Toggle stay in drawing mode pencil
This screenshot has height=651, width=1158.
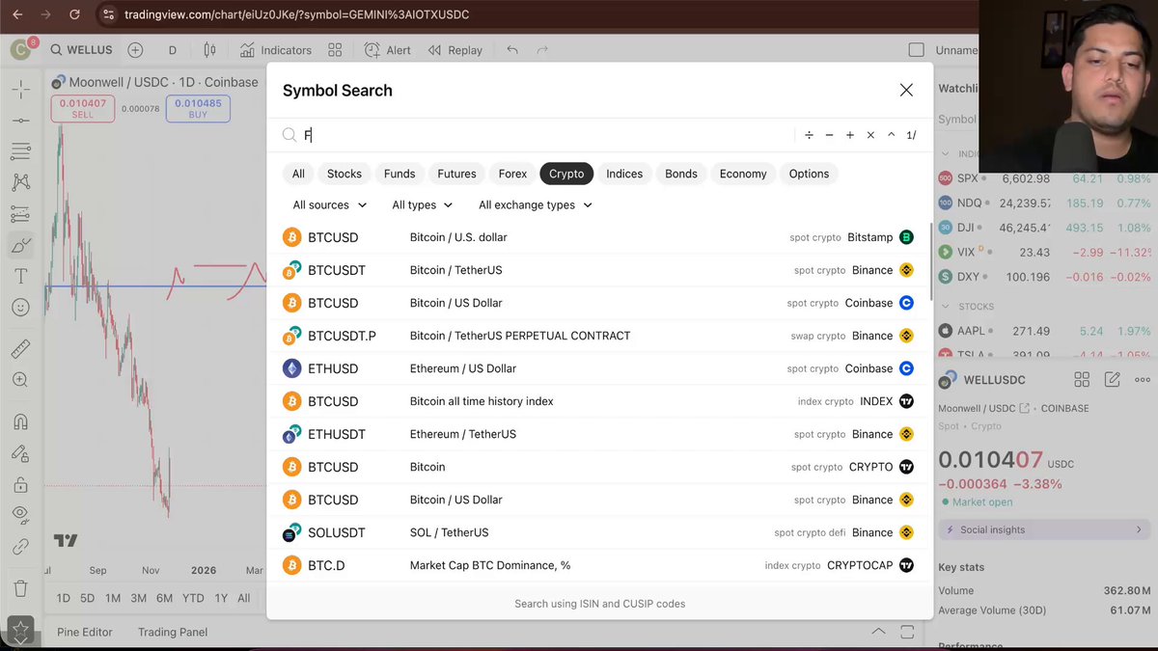[x=20, y=453]
